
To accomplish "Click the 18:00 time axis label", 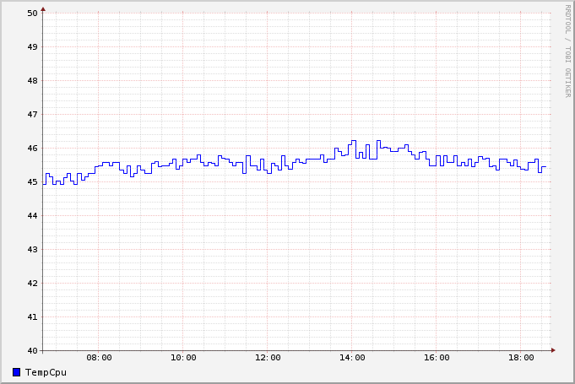I will click(x=521, y=358).
